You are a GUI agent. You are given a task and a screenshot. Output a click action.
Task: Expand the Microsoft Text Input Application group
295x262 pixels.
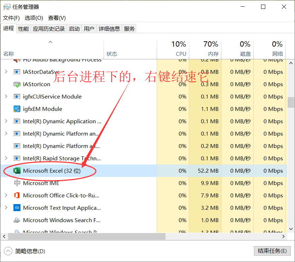[6, 208]
